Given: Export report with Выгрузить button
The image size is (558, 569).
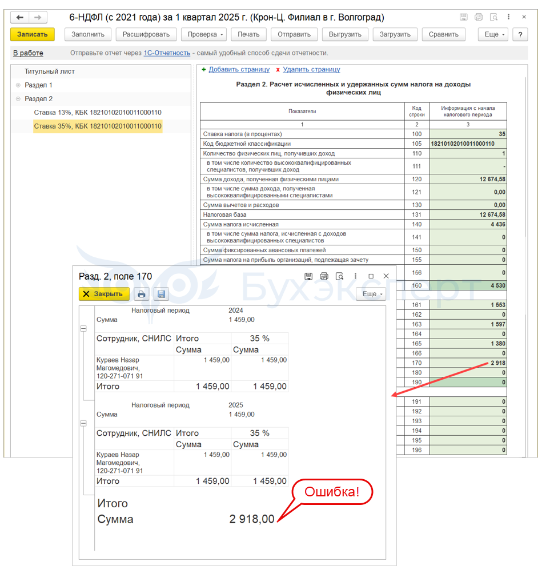Looking at the screenshot, I should tap(346, 34).
